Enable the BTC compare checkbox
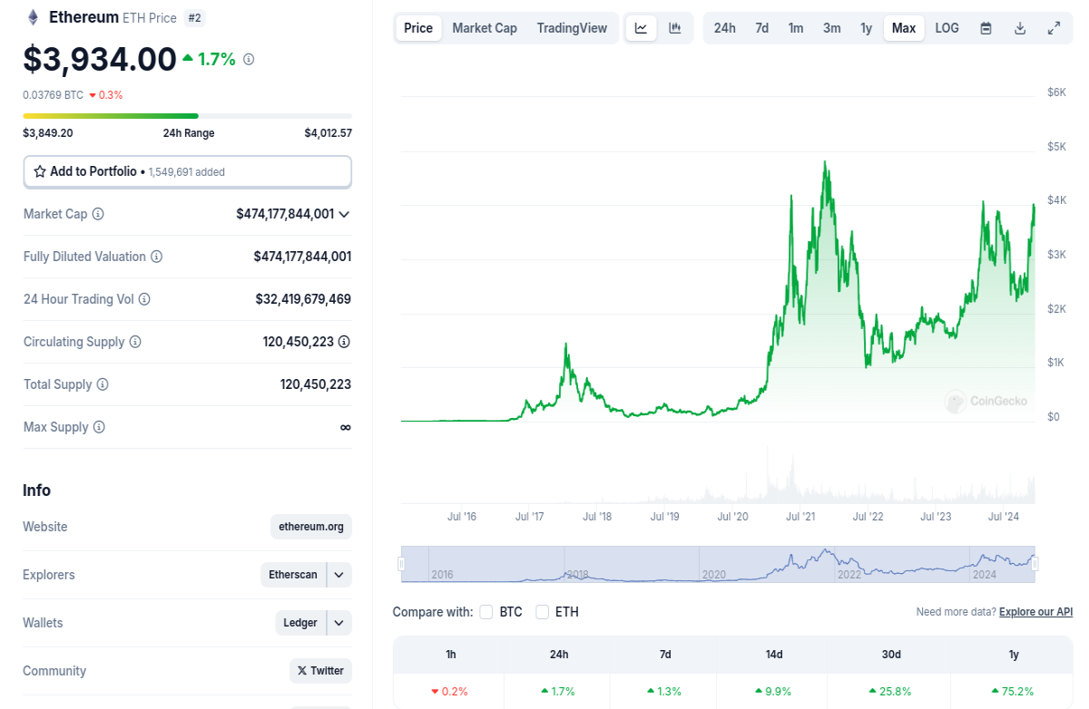The image size is (1089, 709). (x=486, y=612)
